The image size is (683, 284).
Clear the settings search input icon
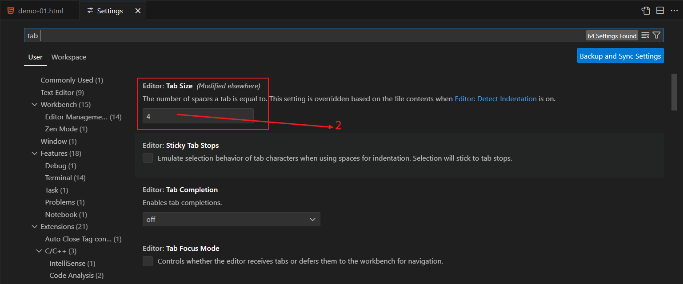click(645, 35)
